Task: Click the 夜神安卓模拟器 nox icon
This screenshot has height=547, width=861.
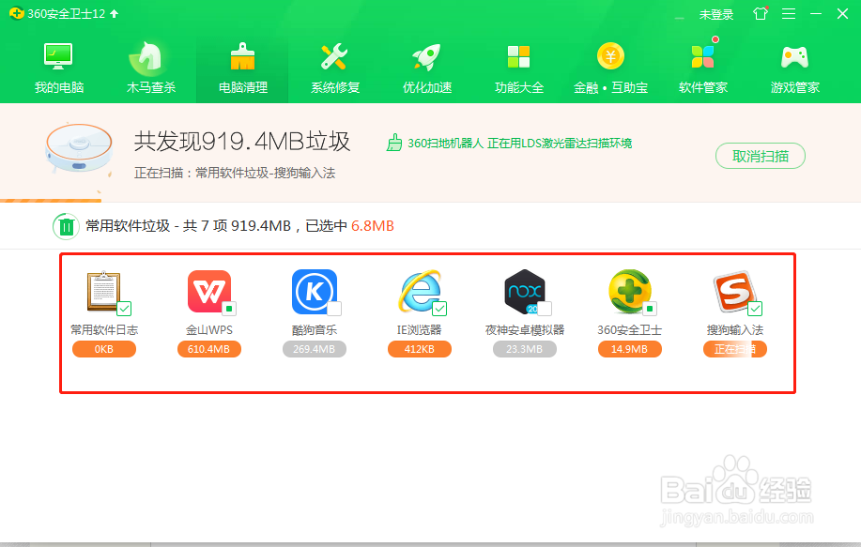Action: (525, 292)
